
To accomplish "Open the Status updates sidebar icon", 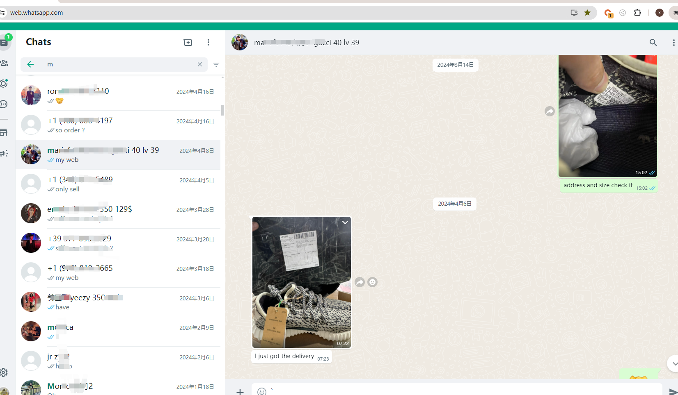I will pos(4,84).
